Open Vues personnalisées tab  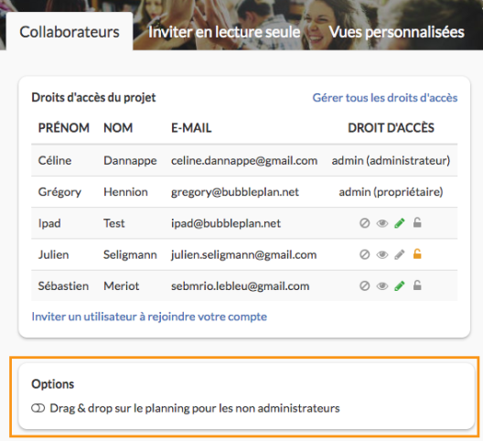tap(396, 32)
